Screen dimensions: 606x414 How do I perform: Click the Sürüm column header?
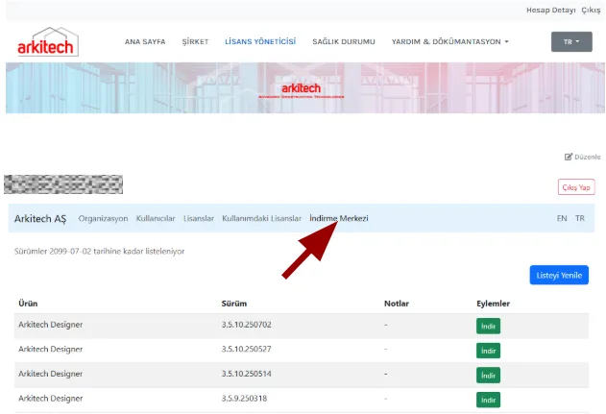click(x=234, y=304)
